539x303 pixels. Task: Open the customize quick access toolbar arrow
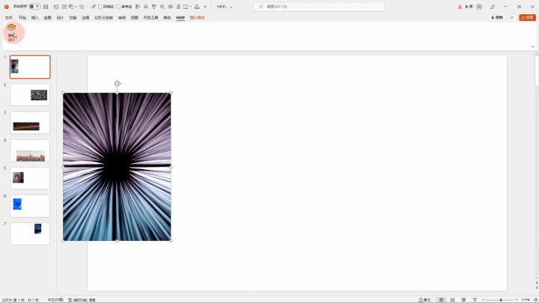coord(205,7)
